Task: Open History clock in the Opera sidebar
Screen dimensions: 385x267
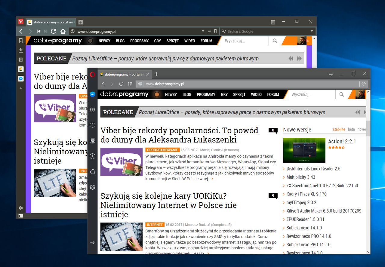Action: [x=93, y=156]
